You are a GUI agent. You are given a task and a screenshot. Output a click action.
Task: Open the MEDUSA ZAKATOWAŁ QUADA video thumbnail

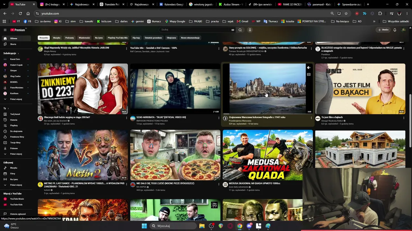(267, 155)
